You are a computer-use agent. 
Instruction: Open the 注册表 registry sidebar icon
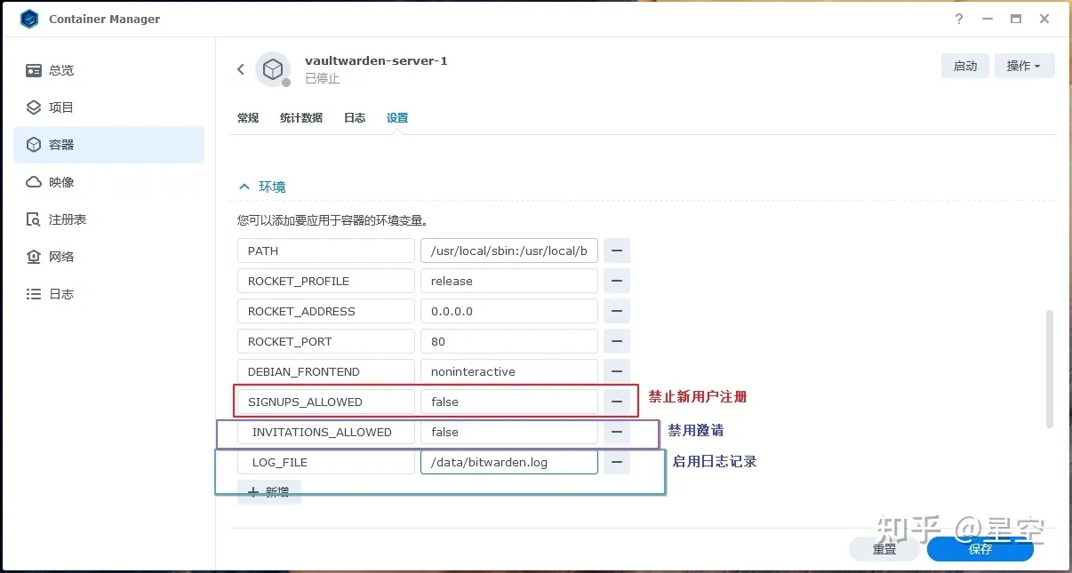(34, 219)
